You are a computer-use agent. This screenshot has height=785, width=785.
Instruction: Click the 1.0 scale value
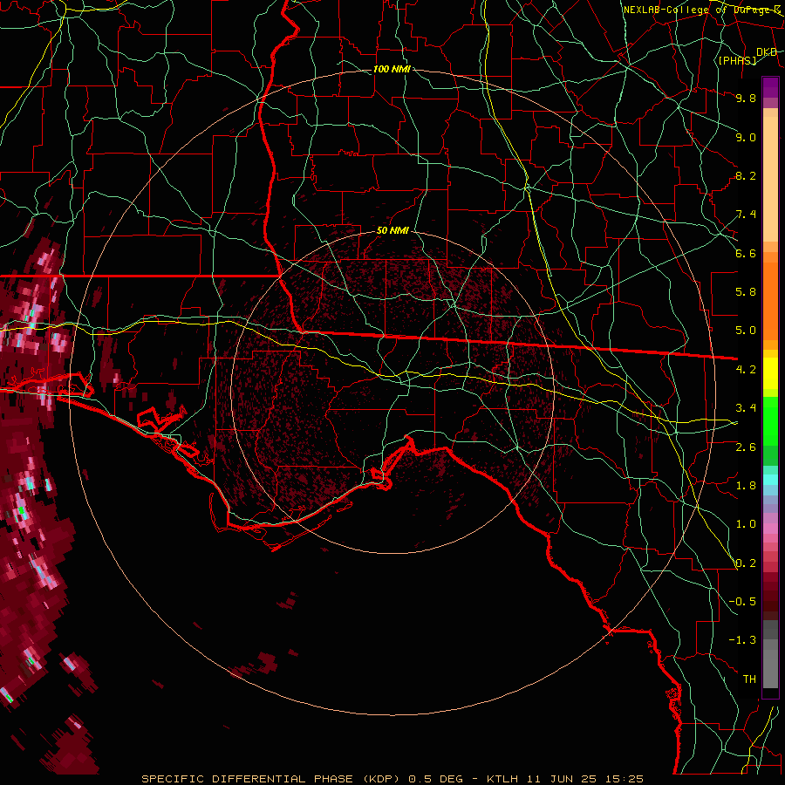click(x=746, y=524)
